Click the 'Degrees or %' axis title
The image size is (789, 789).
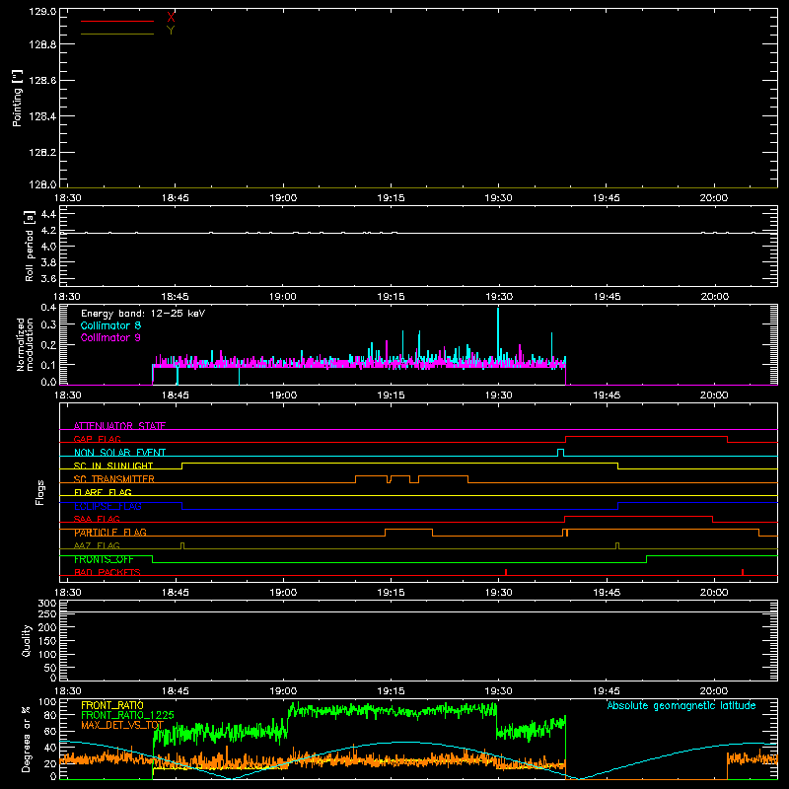[x=26, y=739]
